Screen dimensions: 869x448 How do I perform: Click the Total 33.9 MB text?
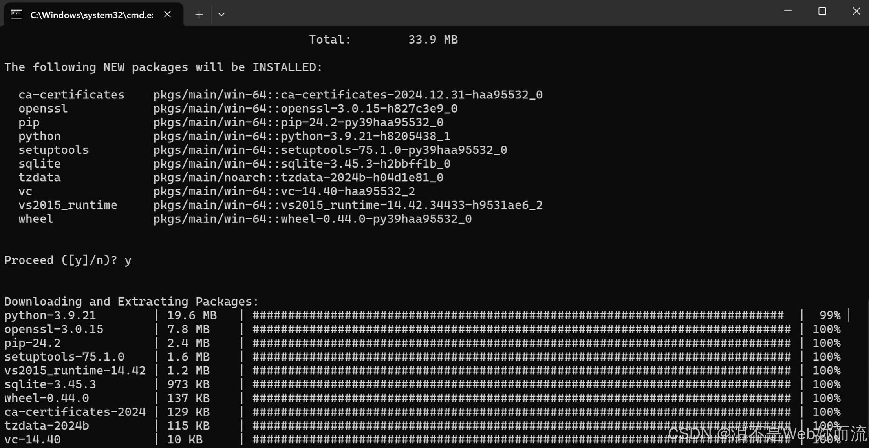383,40
